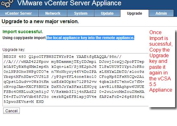Click the Upgrade to a new major version heading
177x126 pixels.
40,21
